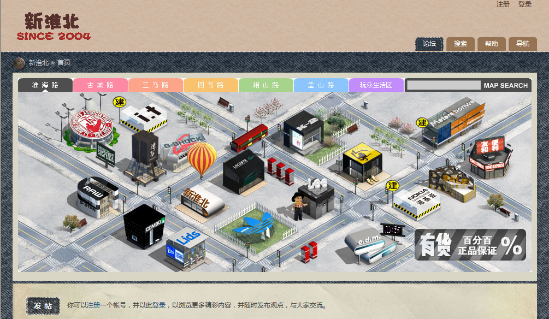Click the SALE golden building
This screenshot has height=319, width=549.
coord(452,185)
